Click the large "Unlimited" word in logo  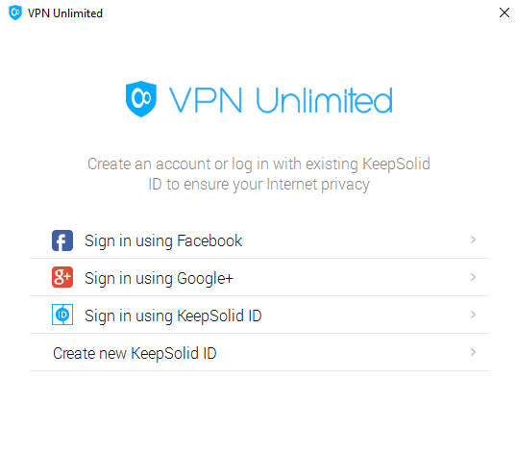tap(325, 100)
